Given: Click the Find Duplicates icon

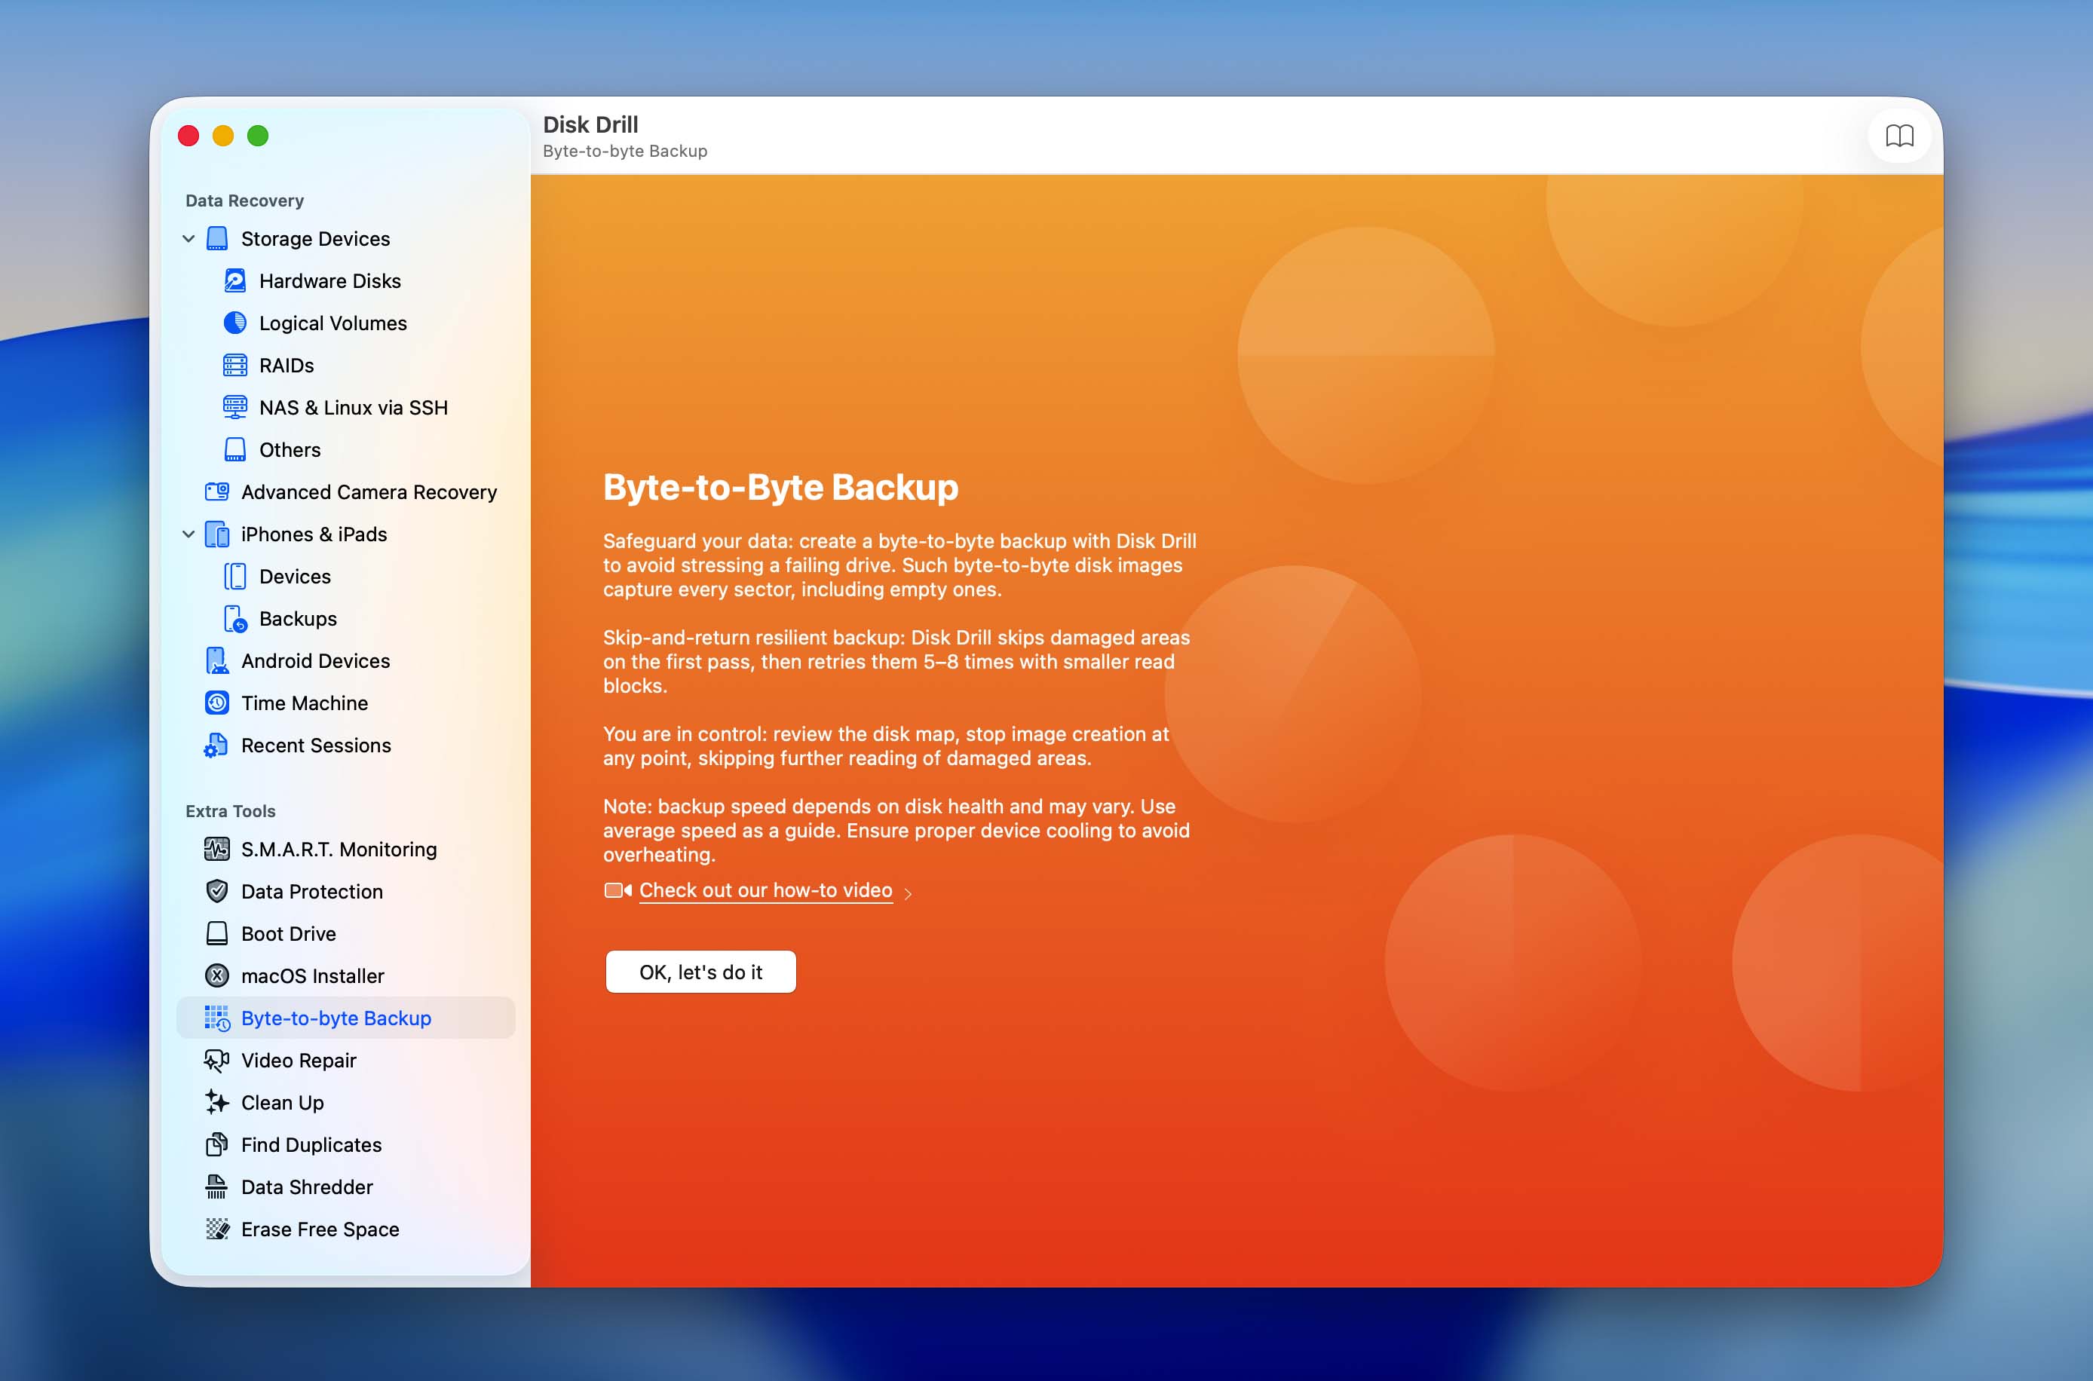Looking at the screenshot, I should [216, 1145].
